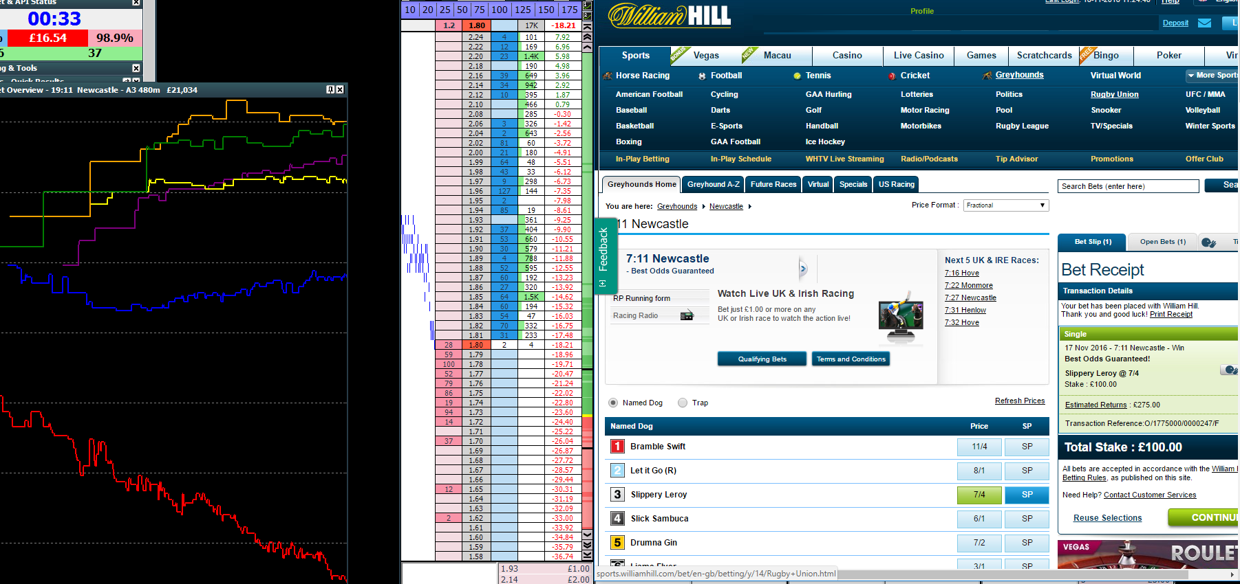Click the Search Bets input field

click(x=1128, y=186)
